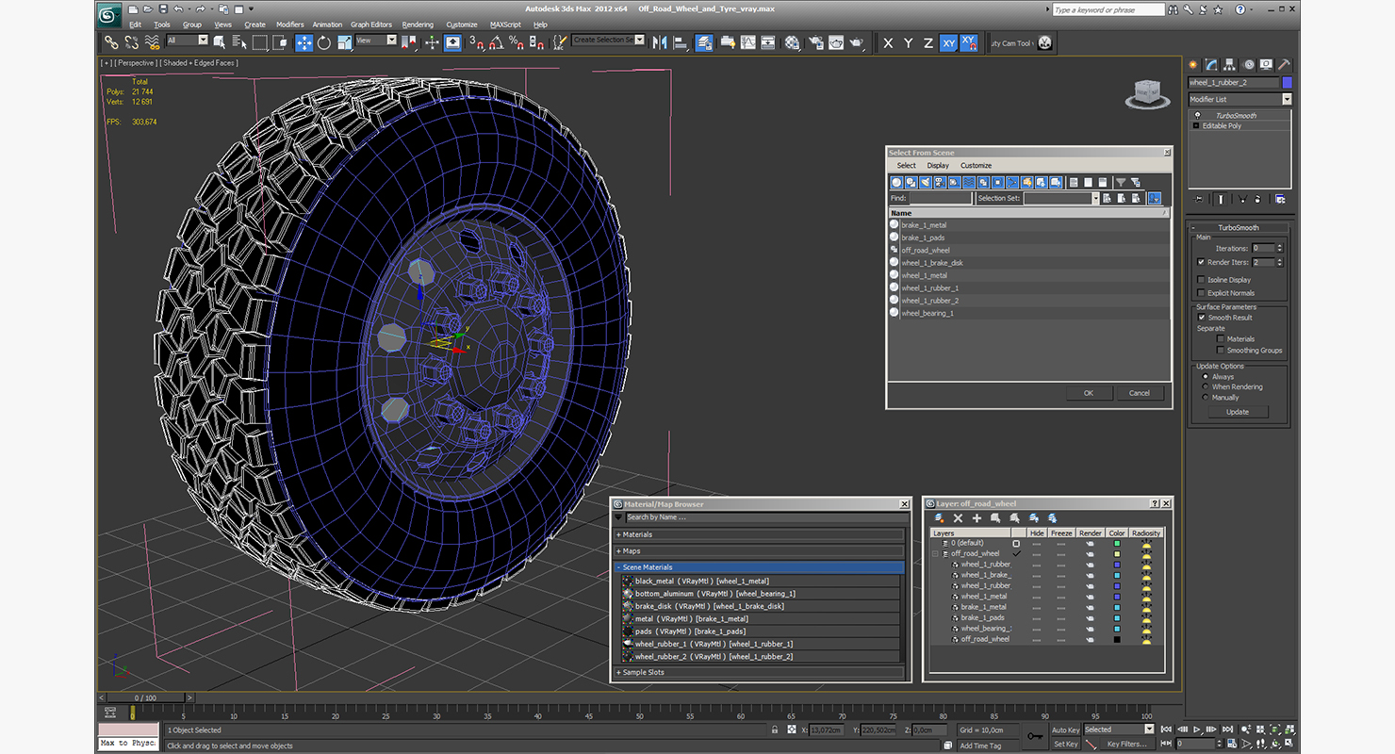The image size is (1395, 754).
Task: Click the object color swatch beside wheel_1_rubber_2
Action: pyautogui.click(x=1287, y=83)
